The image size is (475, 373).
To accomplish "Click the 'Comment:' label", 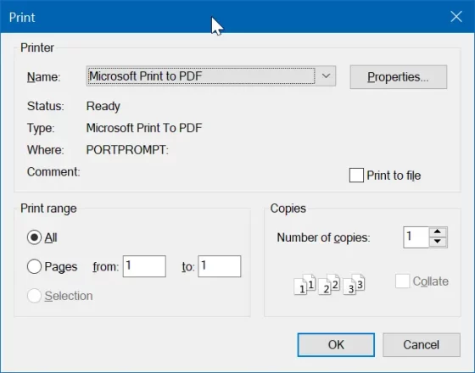I will (53, 172).
